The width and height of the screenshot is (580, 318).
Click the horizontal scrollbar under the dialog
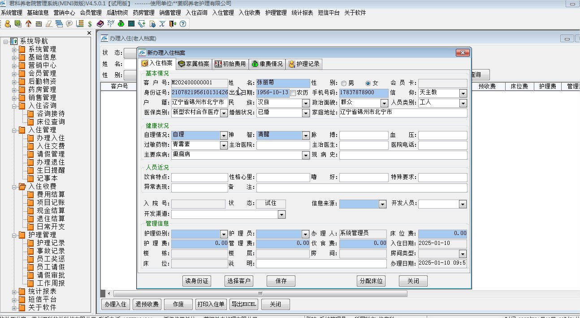tap(260, 293)
